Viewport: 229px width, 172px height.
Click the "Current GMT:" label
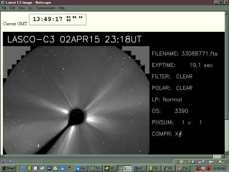(15, 24)
